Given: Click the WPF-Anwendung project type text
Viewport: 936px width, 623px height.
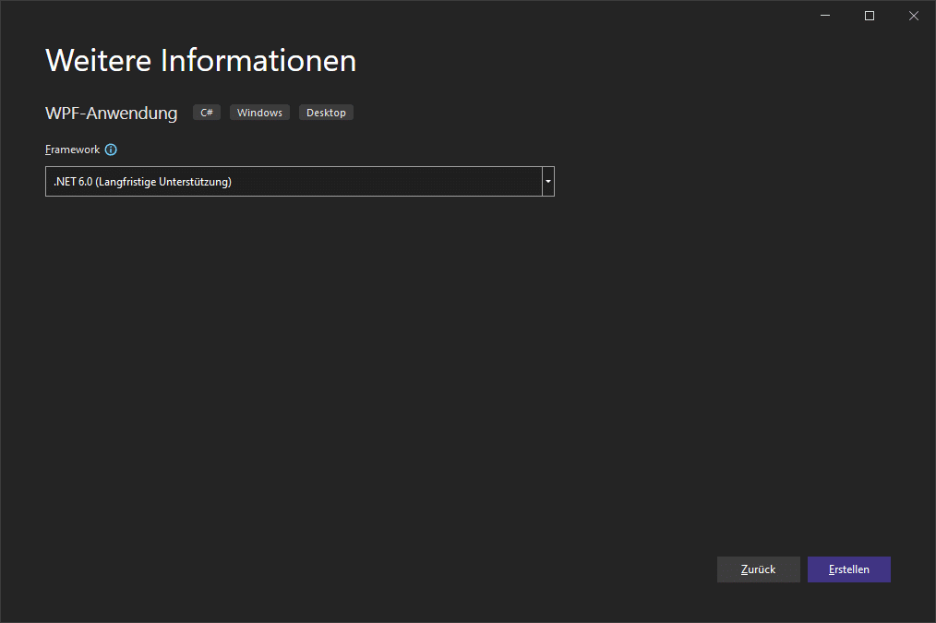Looking at the screenshot, I should (112, 113).
